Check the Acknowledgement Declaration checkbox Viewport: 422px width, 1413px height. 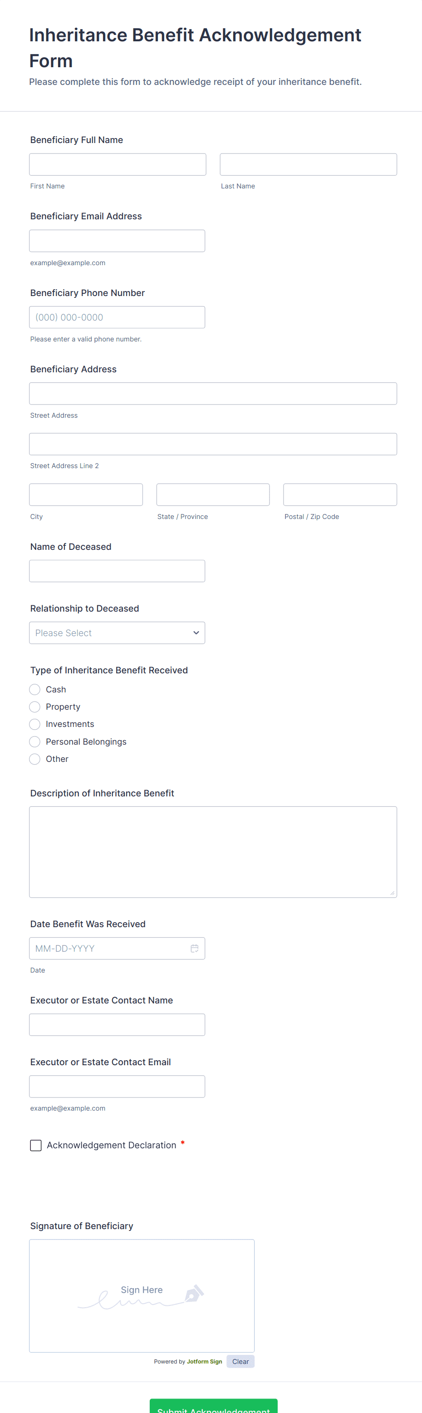coord(36,1145)
